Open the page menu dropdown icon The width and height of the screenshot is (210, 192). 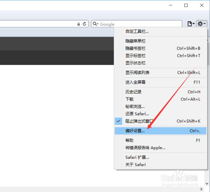point(191,24)
